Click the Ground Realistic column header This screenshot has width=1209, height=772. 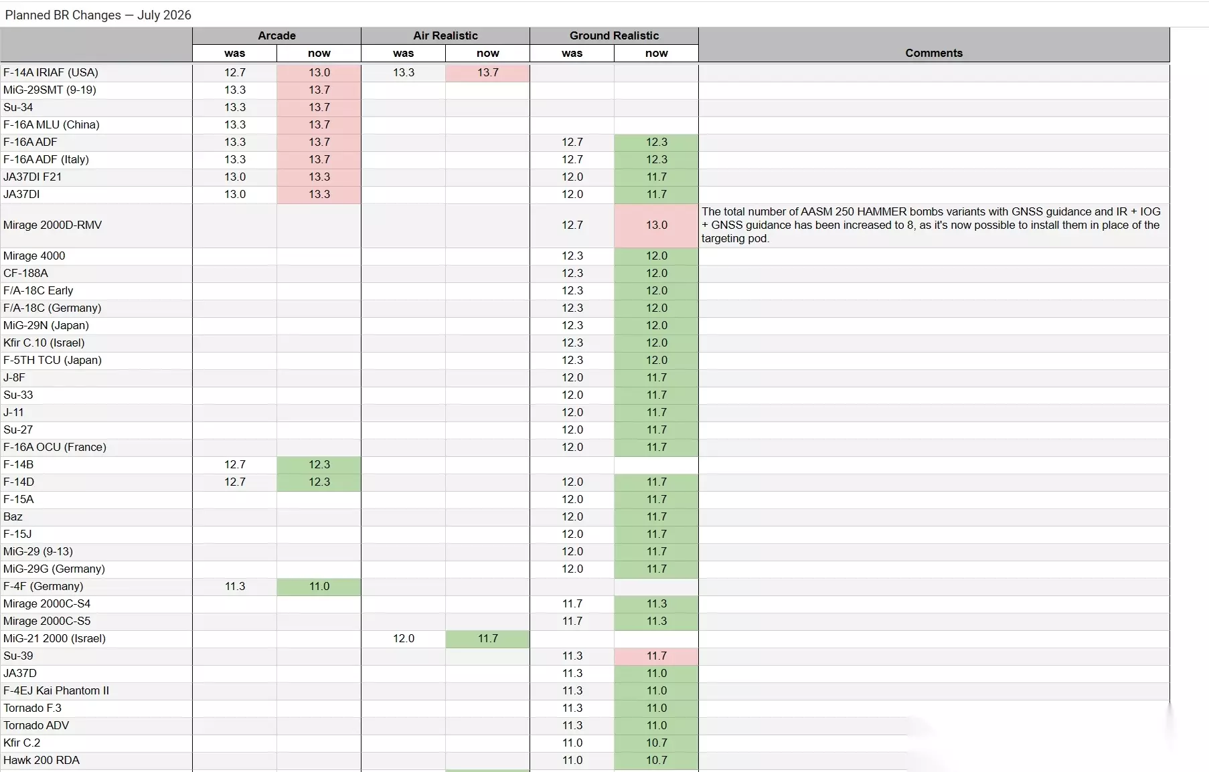point(614,35)
